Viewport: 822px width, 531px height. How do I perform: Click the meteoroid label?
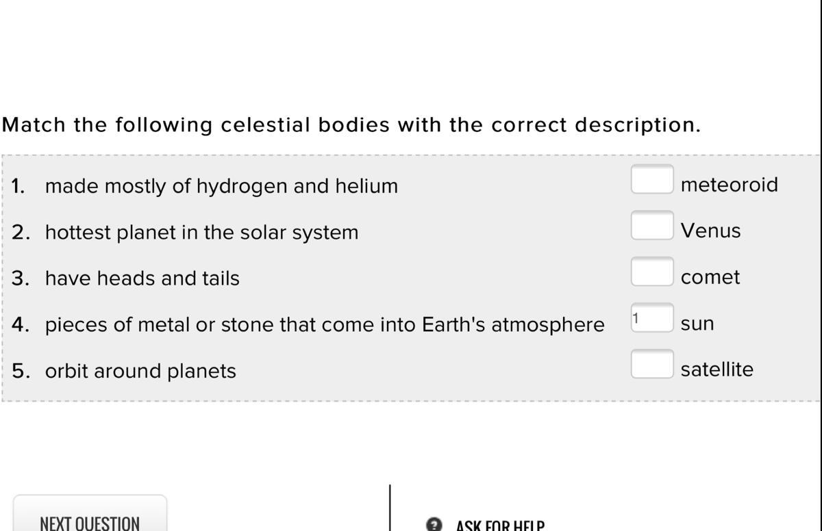729,185
